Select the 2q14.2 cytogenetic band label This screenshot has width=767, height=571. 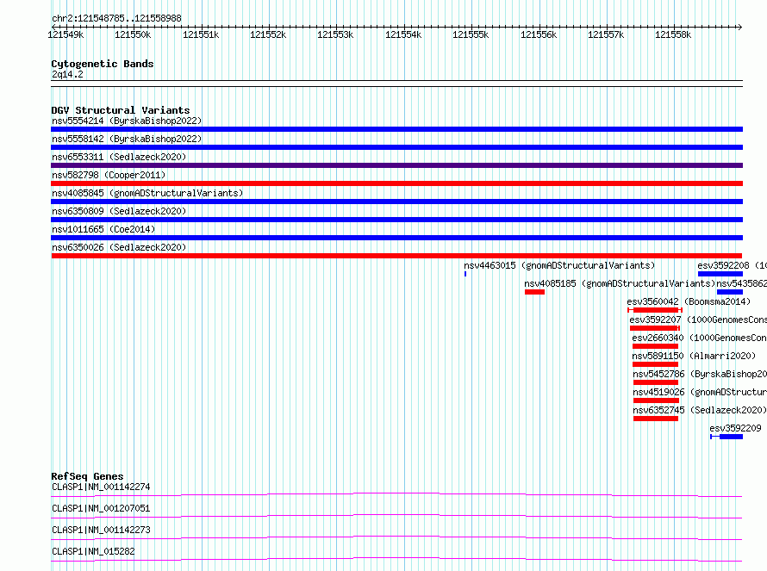click(x=67, y=74)
